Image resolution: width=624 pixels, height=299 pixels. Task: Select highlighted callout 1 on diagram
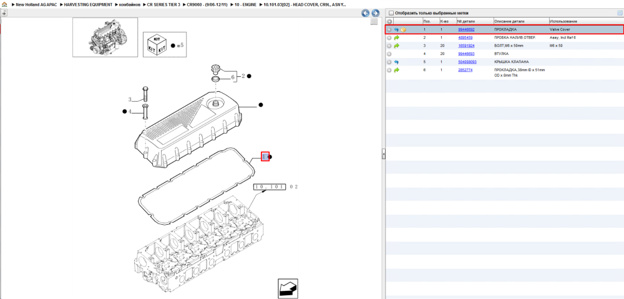265,157
